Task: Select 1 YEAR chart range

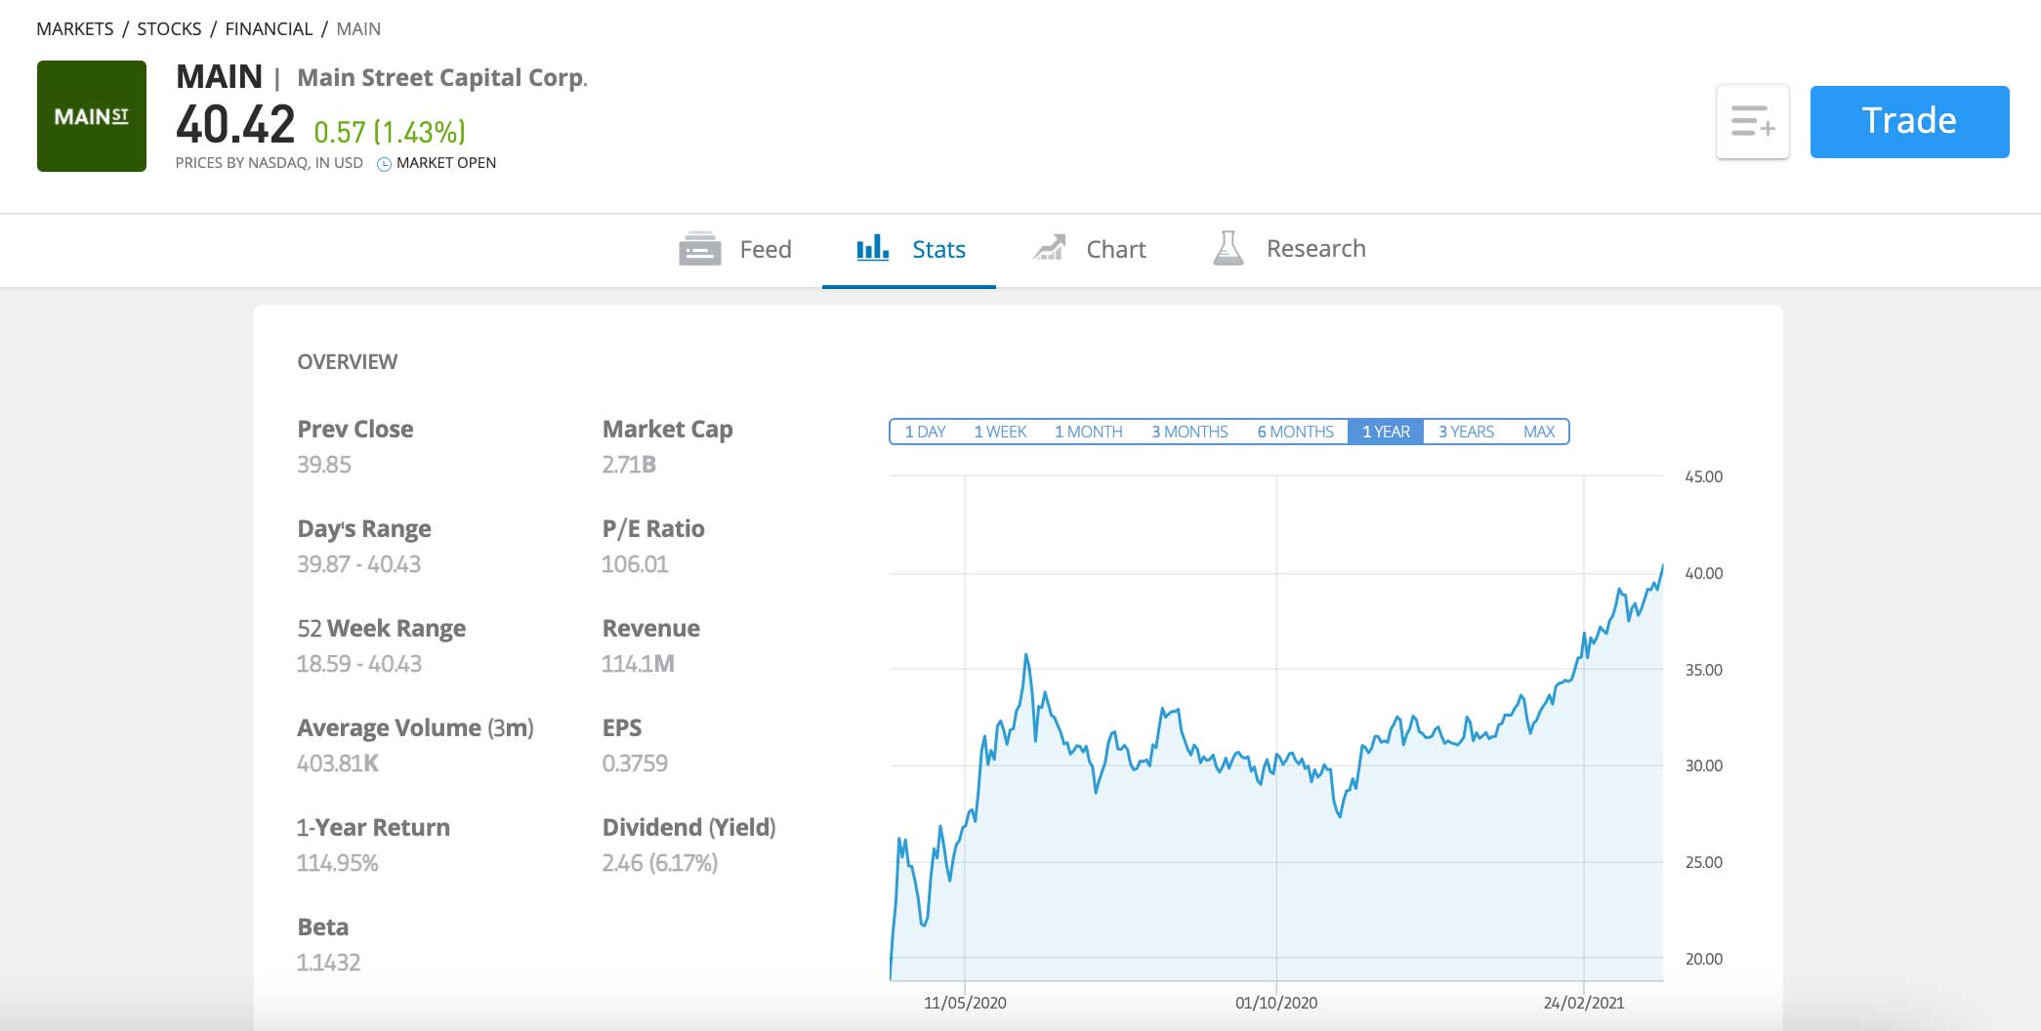Action: (x=1386, y=432)
